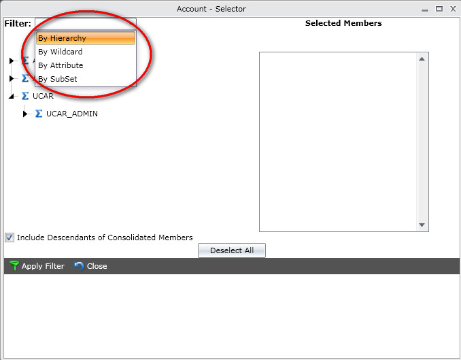
Task: Select By SubSet filter entry
Action: click(86, 79)
